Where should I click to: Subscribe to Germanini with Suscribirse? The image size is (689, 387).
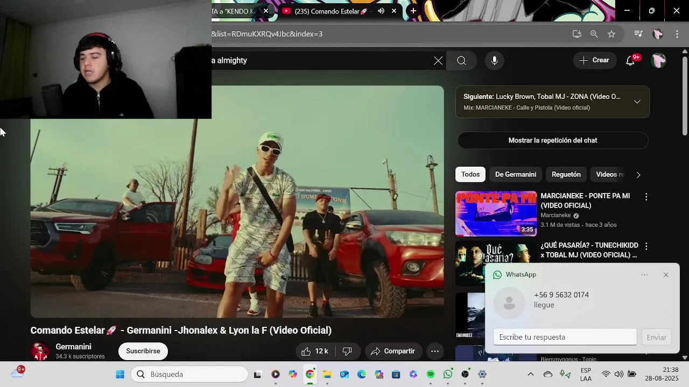[x=143, y=351]
